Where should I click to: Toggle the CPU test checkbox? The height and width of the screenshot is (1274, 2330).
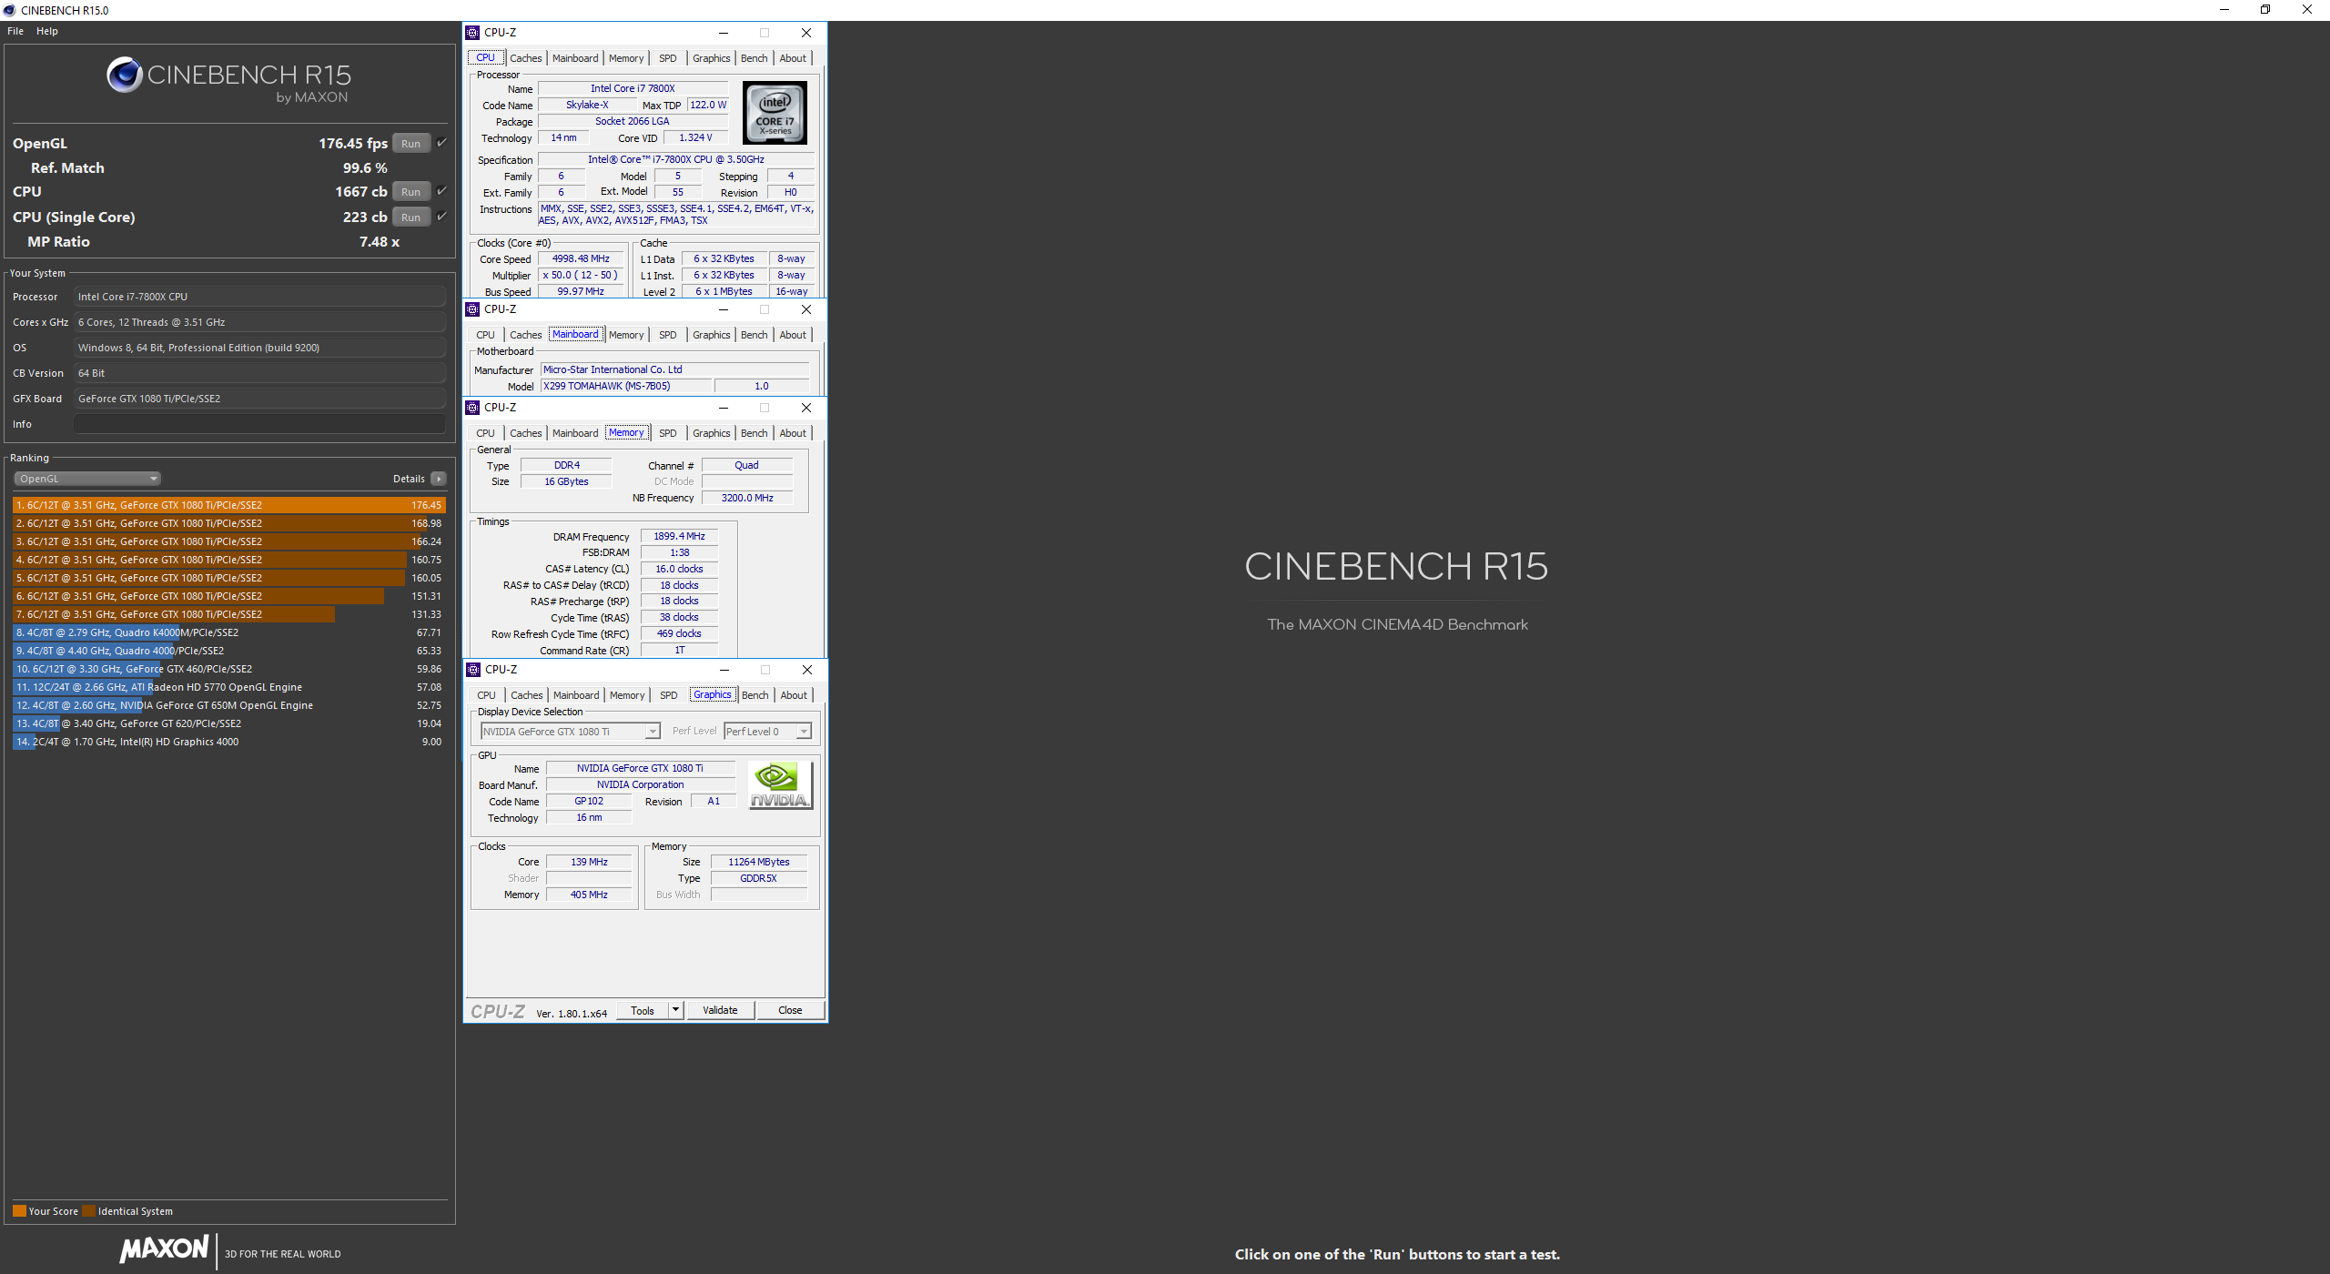(441, 191)
